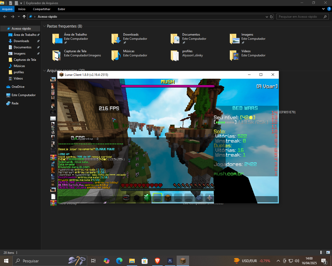Collapse the Arquivos recentes group
This screenshot has width=332, height=266.
coord(44,71)
